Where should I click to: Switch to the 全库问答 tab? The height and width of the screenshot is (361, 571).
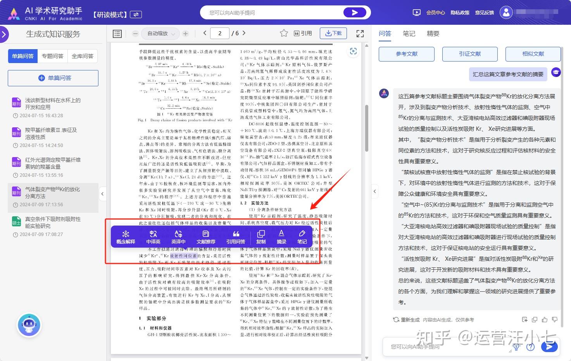point(82,56)
